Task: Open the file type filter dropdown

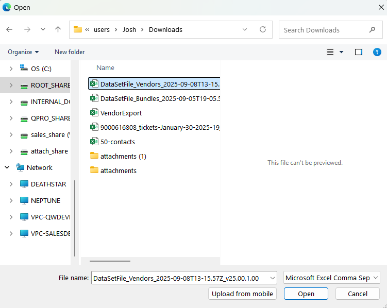Action: (x=331, y=278)
